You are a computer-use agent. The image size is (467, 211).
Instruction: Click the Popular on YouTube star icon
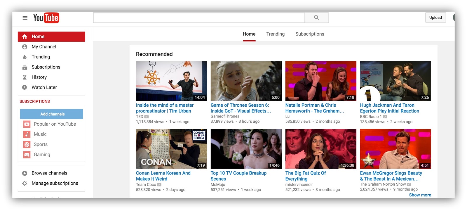(x=27, y=124)
